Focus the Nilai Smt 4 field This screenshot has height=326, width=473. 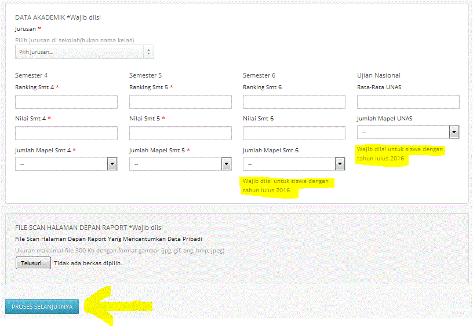[66, 133]
